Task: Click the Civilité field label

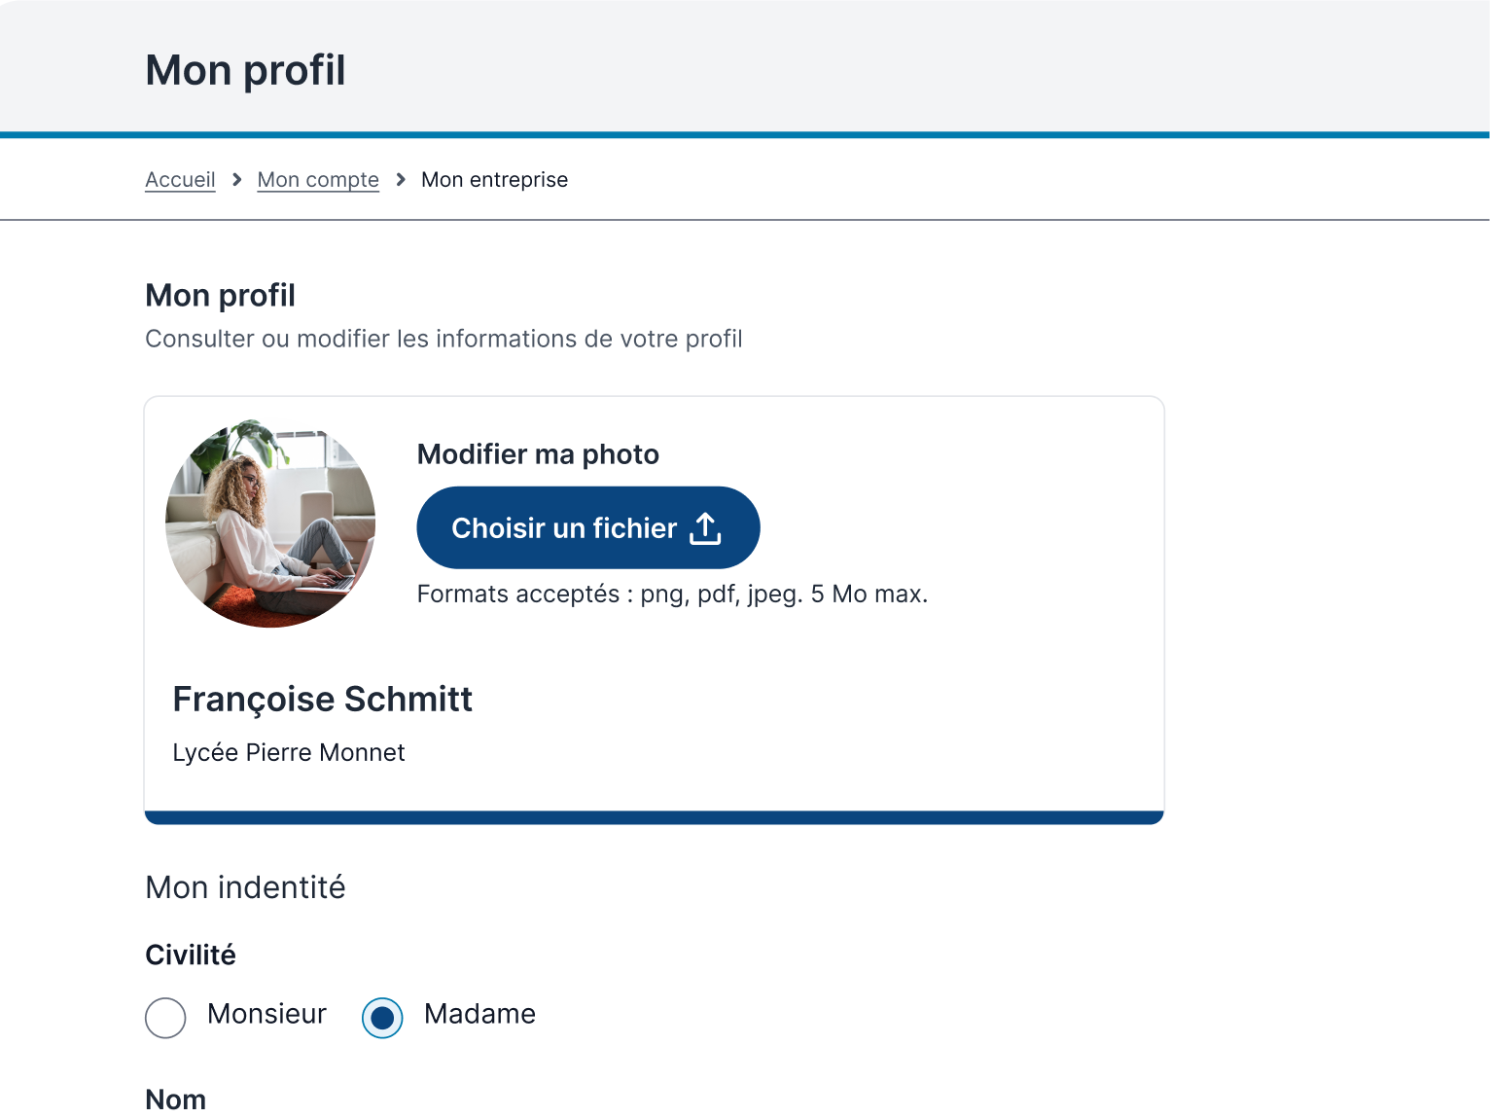Action: point(191,955)
